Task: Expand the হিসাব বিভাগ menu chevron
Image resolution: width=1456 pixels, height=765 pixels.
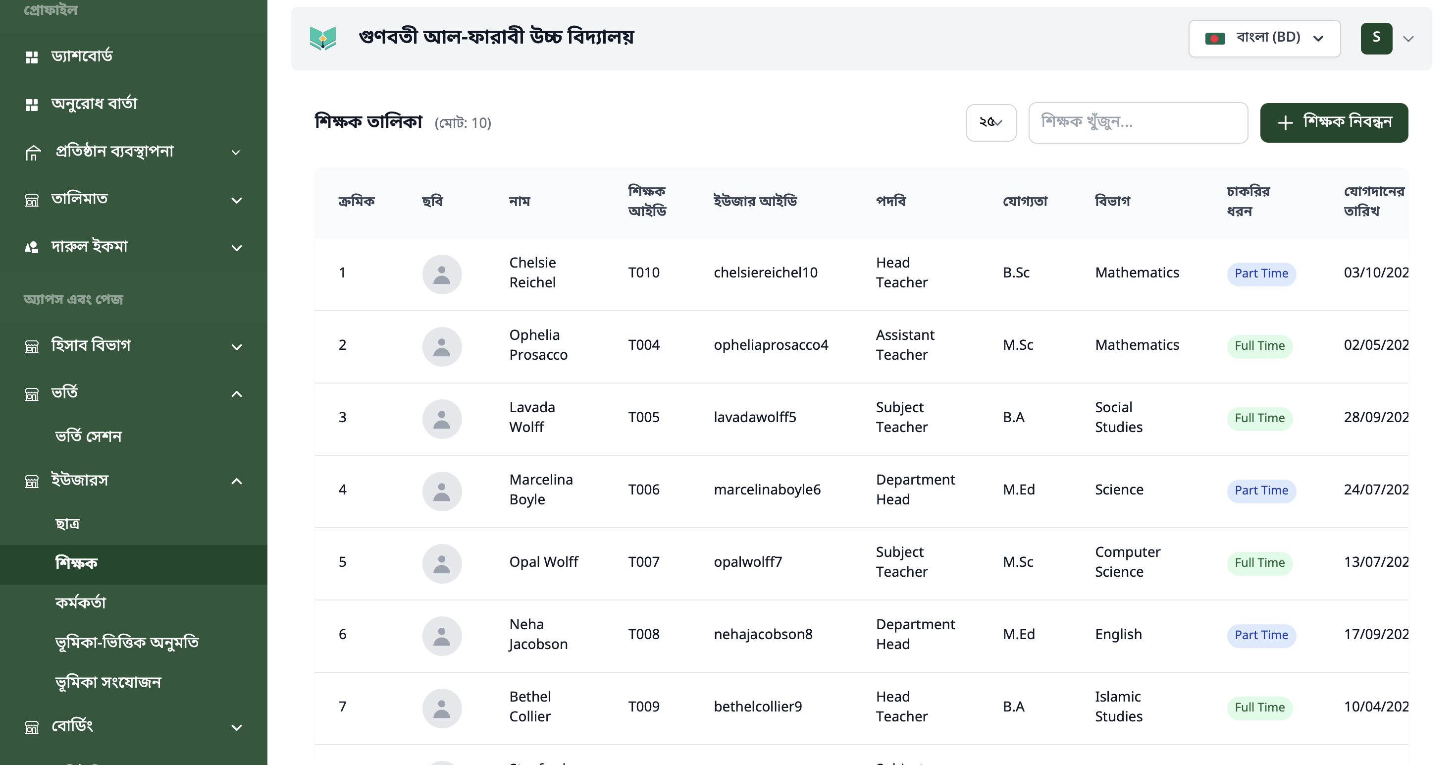Action: tap(237, 347)
